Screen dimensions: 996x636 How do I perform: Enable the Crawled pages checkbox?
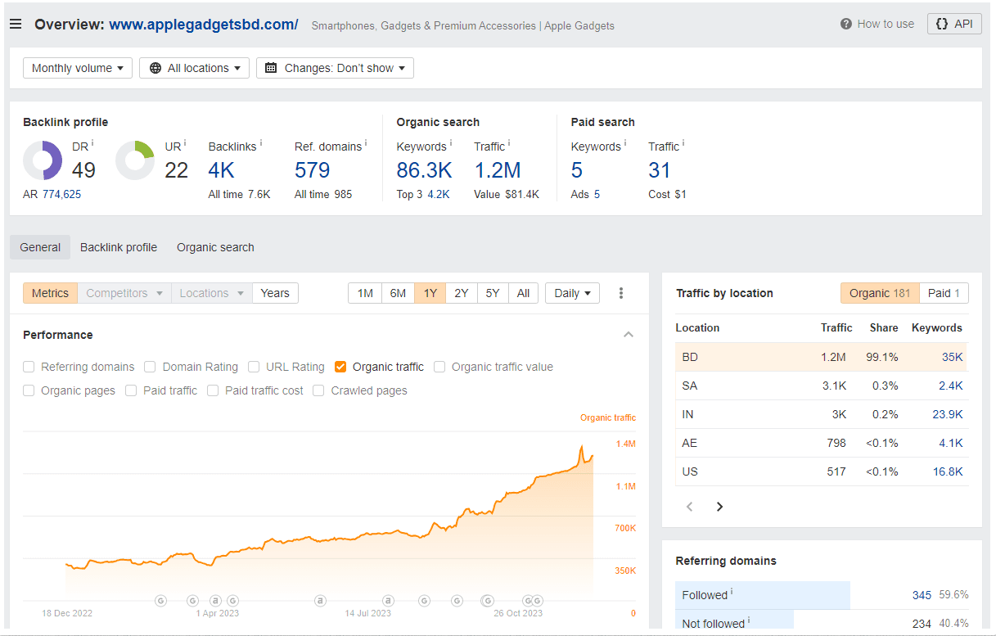coord(318,390)
